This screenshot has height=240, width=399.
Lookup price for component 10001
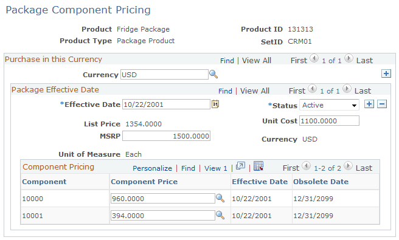(220, 215)
